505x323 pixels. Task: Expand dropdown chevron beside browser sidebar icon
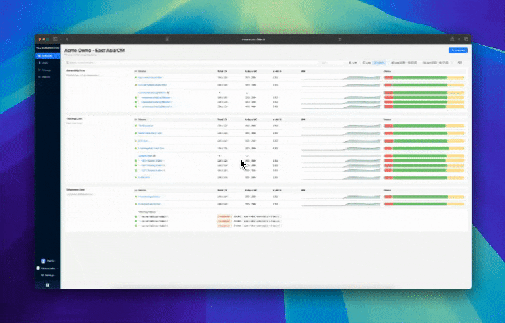(x=60, y=39)
